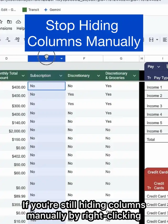Open the Pay table name dropdown
This screenshot has height=224, width=168.
pos(159,67)
